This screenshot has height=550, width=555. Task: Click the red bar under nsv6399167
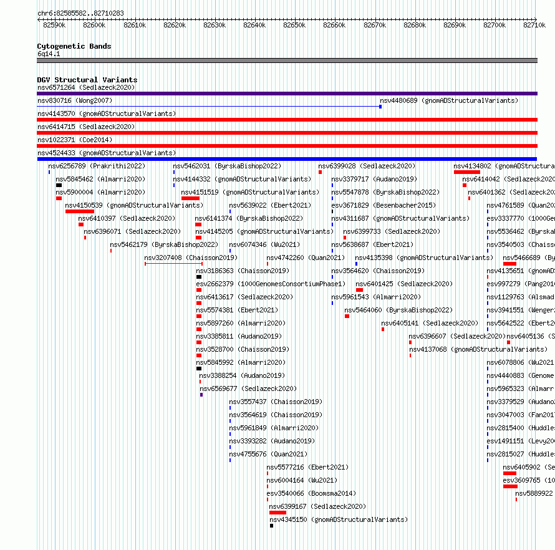point(277,513)
